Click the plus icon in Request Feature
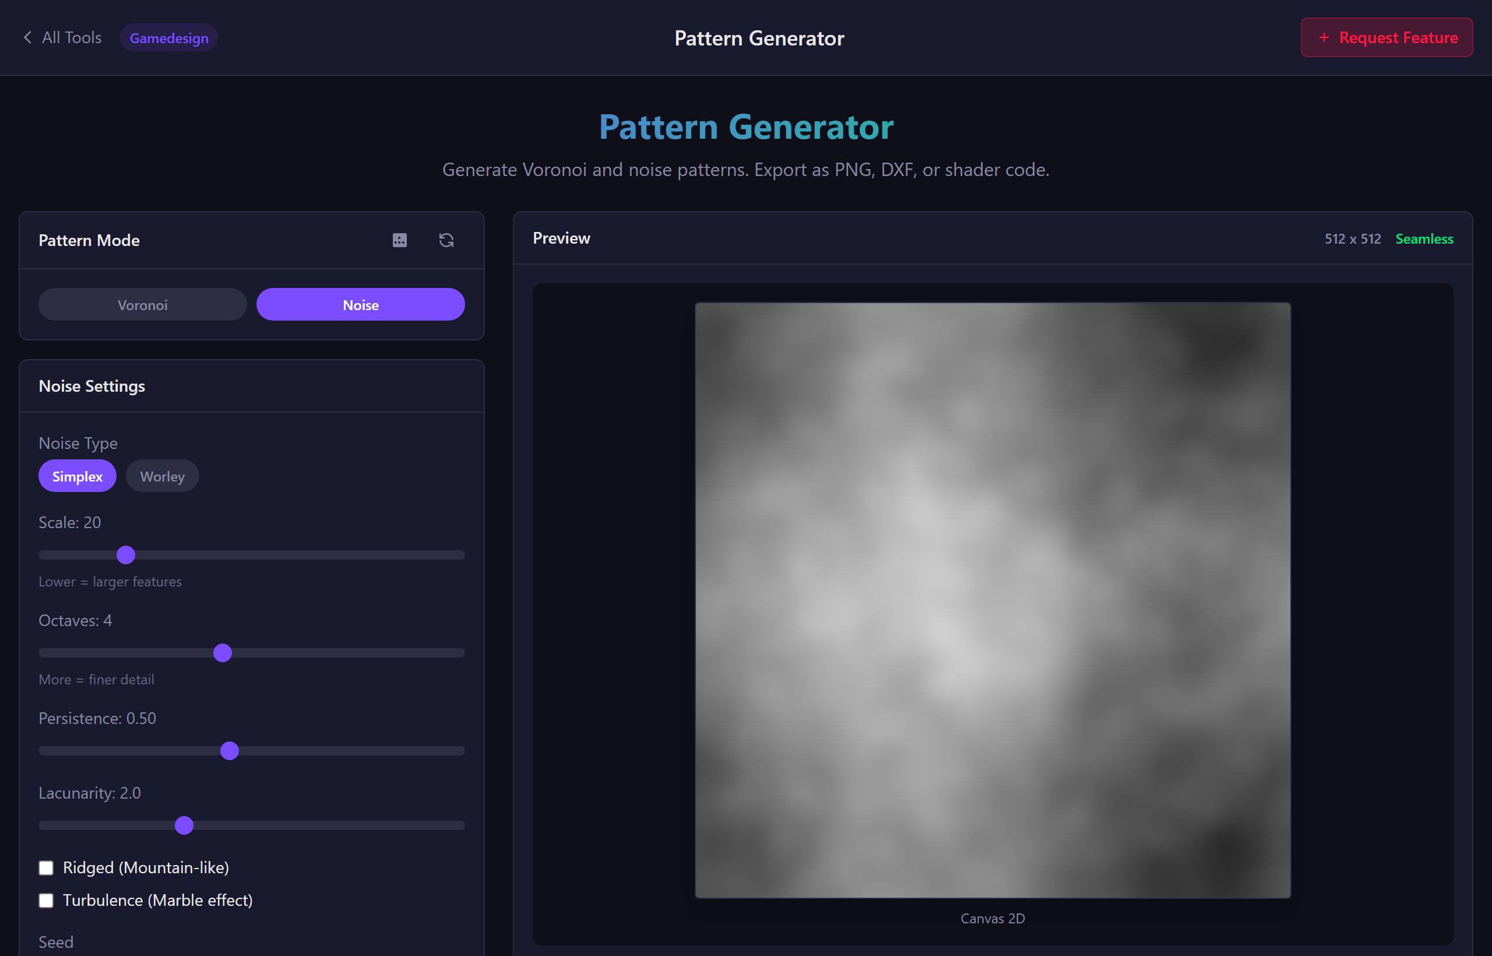The height and width of the screenshot is (956, 1492). coord(1323,37)
